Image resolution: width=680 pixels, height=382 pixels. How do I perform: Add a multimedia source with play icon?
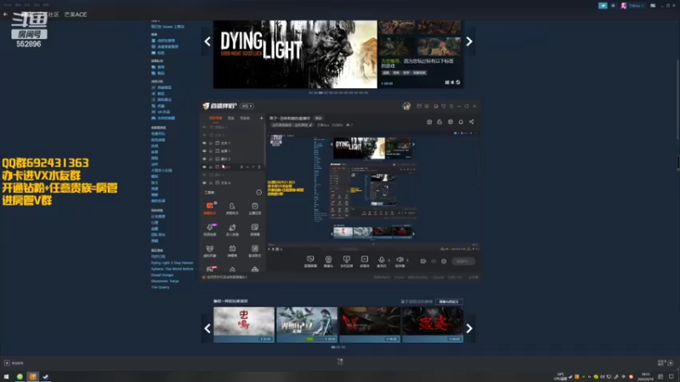click(x=365, y=261)
